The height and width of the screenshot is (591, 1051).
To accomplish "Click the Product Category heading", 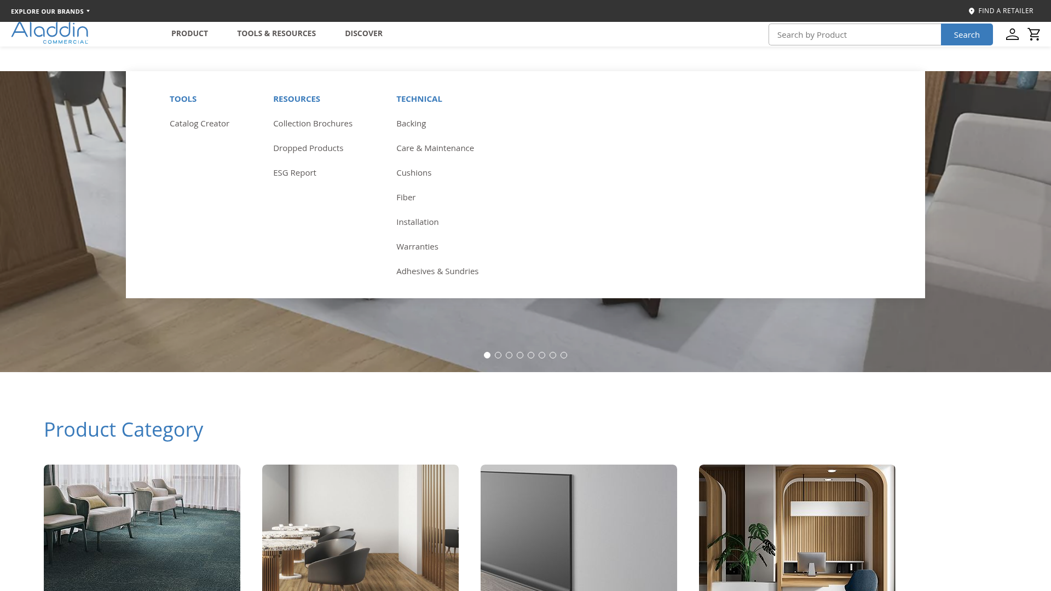I will point(124,430).
